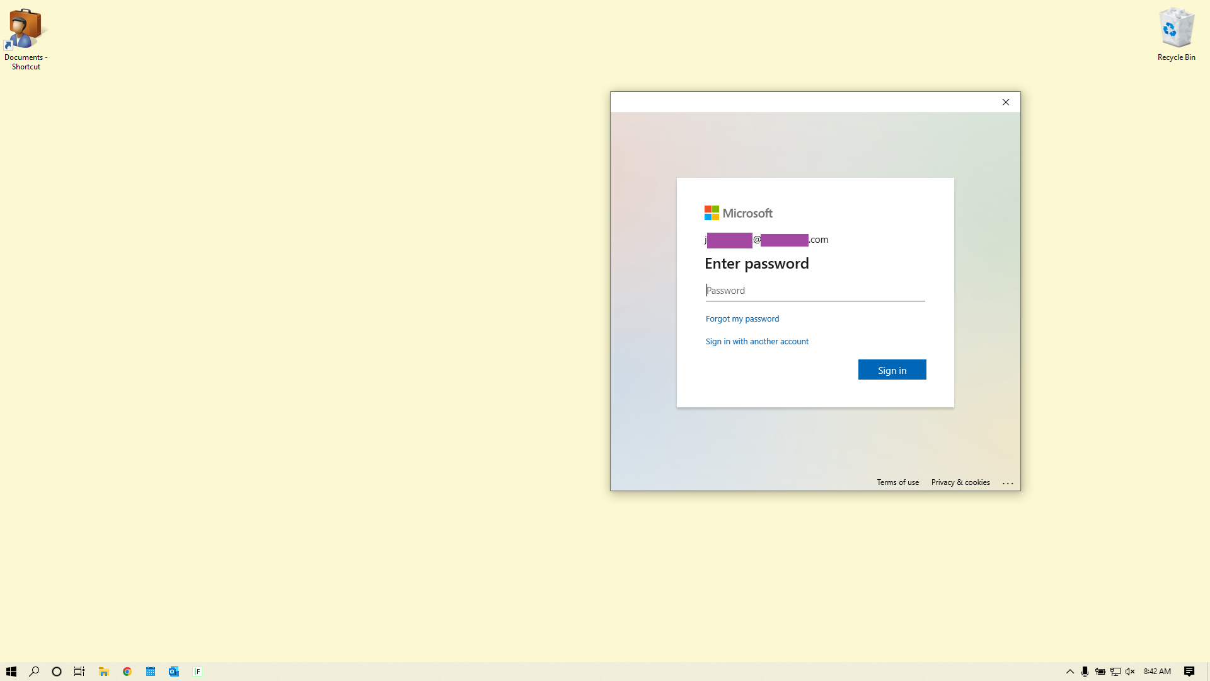Click the redacted account email address
1210x681 pixels.
point(766,240)
